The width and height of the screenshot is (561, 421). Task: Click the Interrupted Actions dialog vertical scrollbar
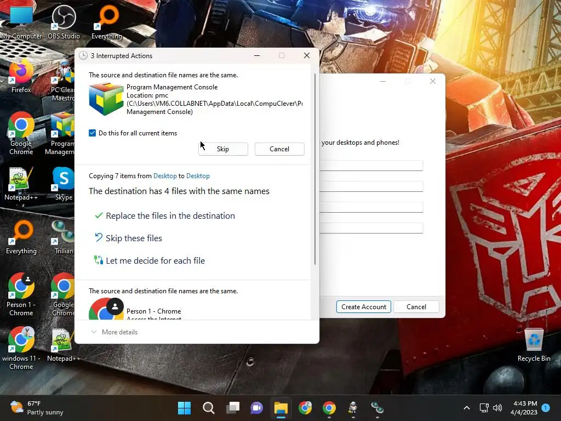tap(315, 169)
